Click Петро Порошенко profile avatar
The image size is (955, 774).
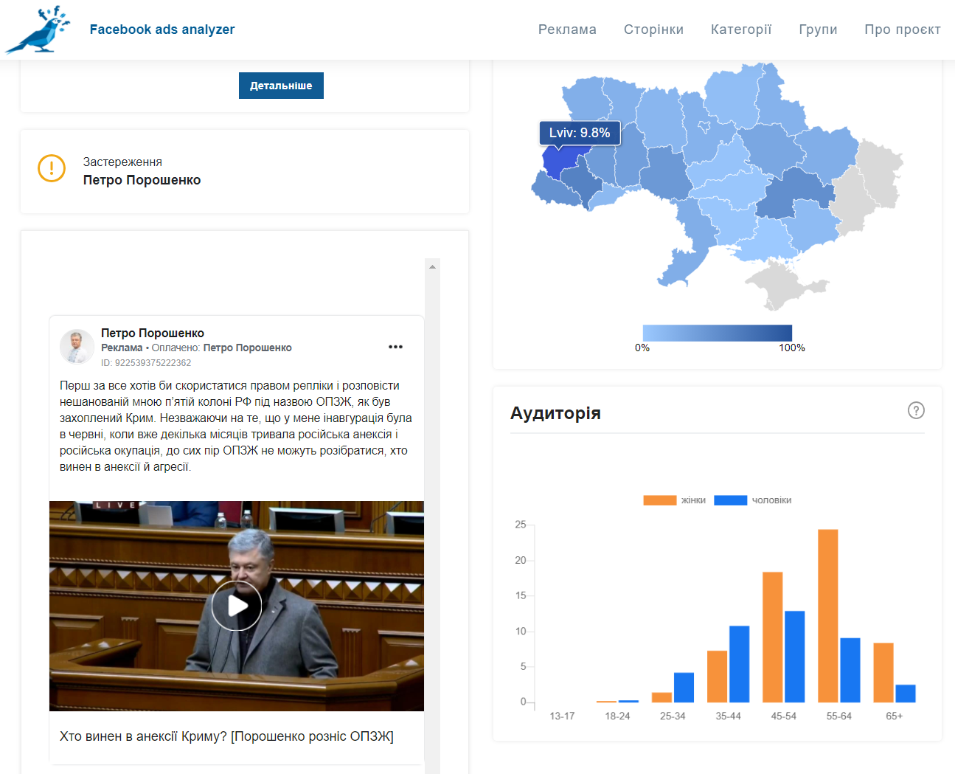(x=77, y=347)
